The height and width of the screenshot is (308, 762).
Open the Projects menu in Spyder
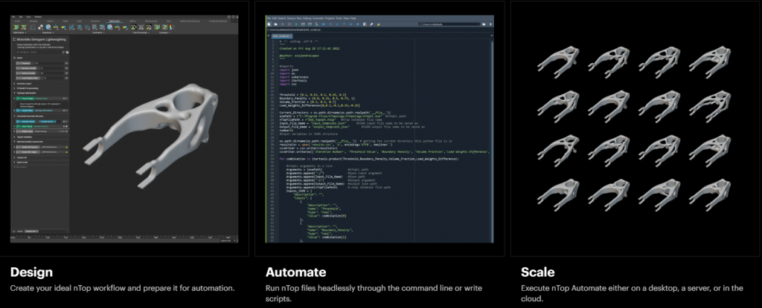click(330, 18)
